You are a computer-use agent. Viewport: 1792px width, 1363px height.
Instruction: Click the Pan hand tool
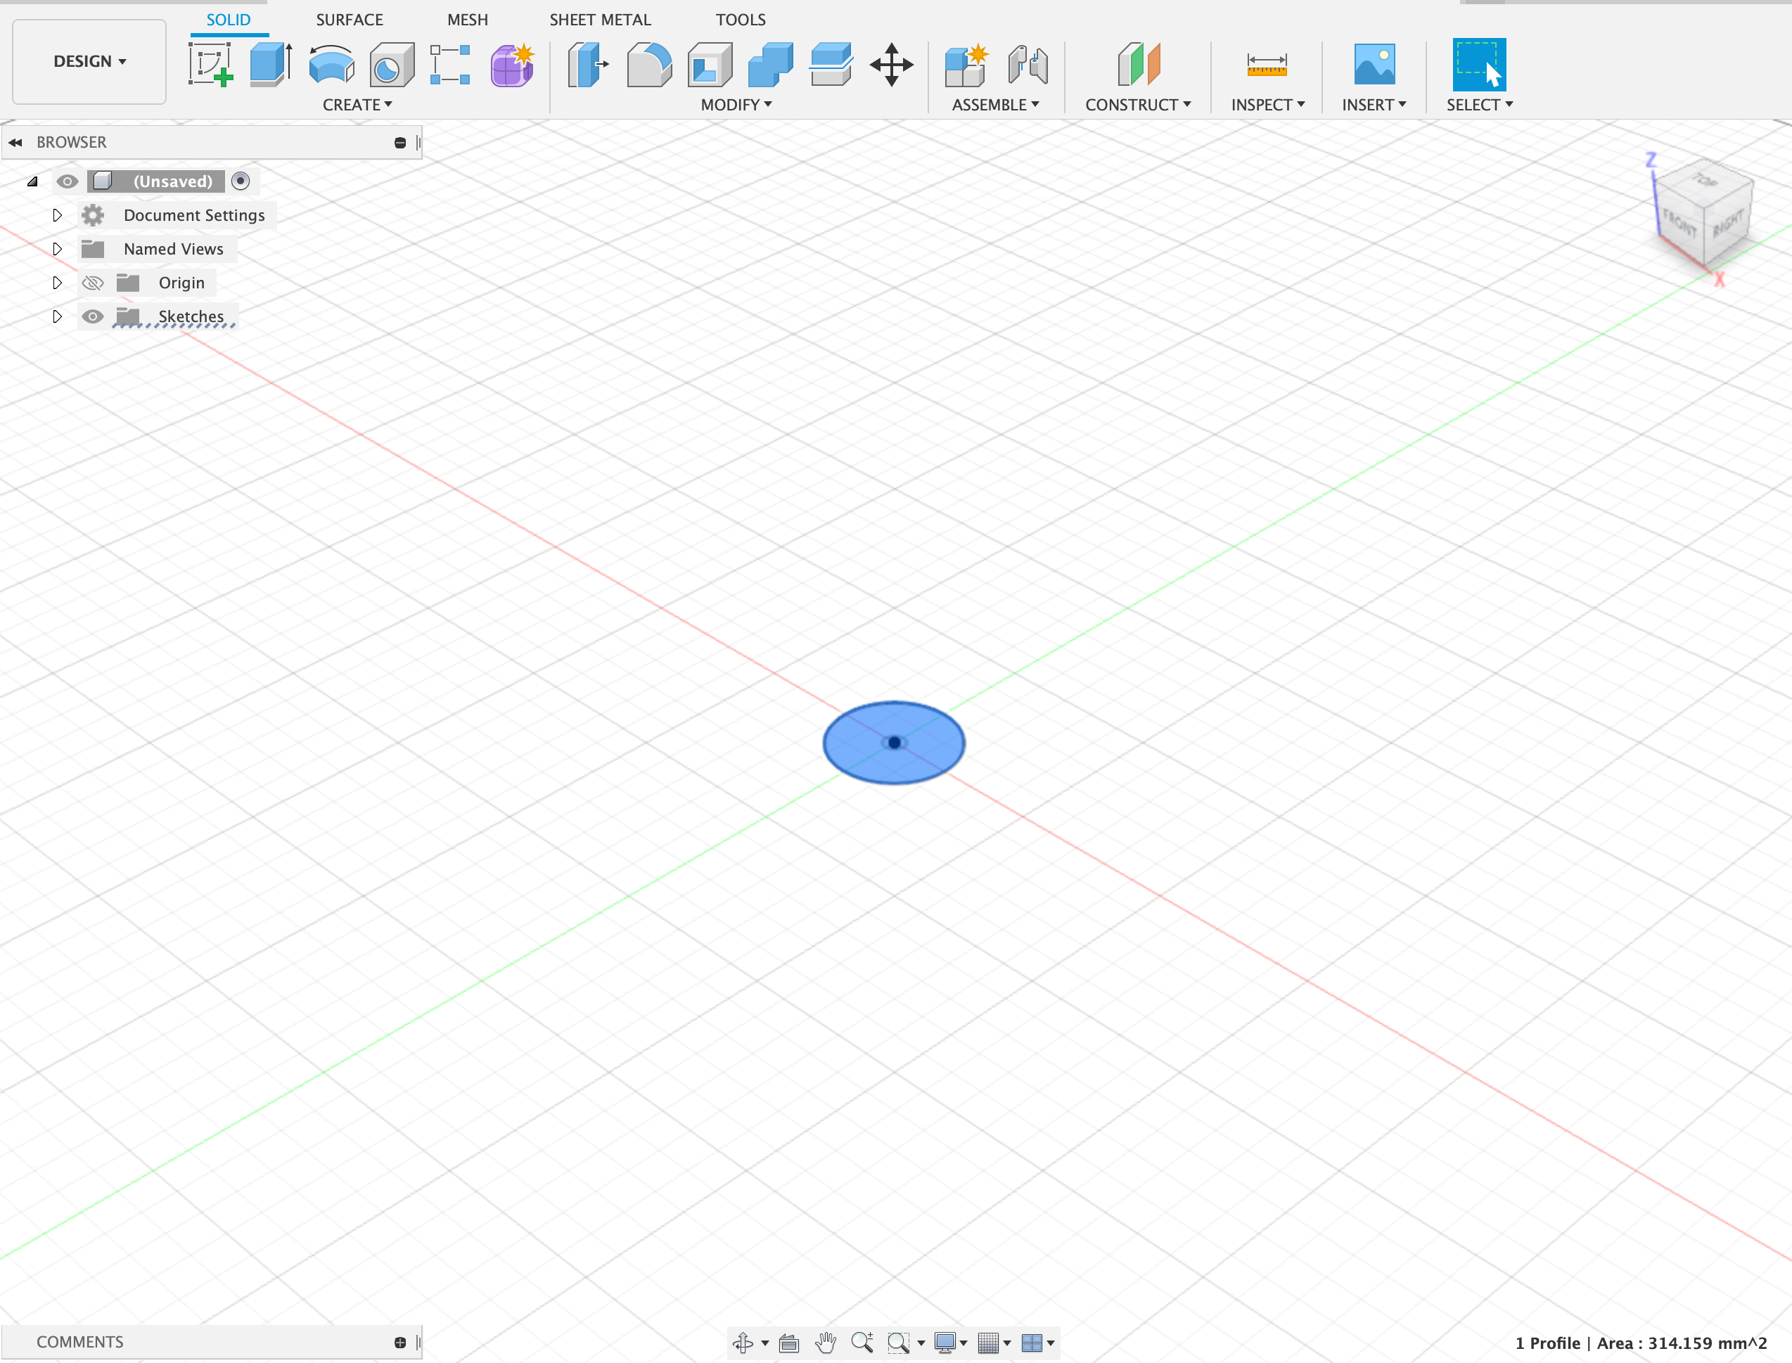(826, 1343)
